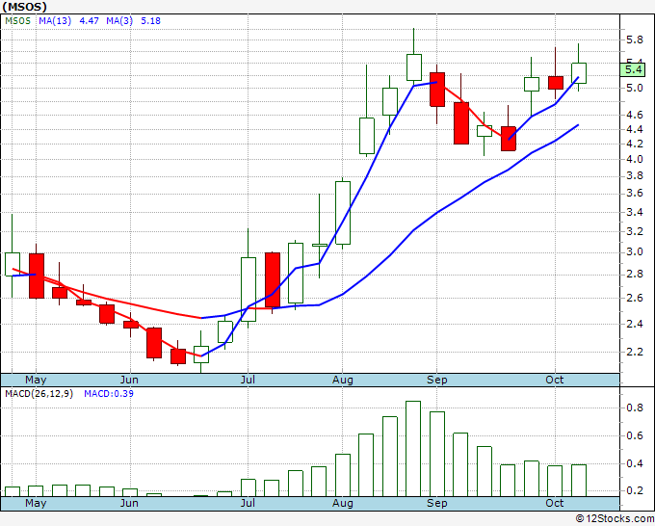Click the 0.8 MACD axis label
Image resolution: width=655 pixels, height=526 pixels.
[633, 408]
